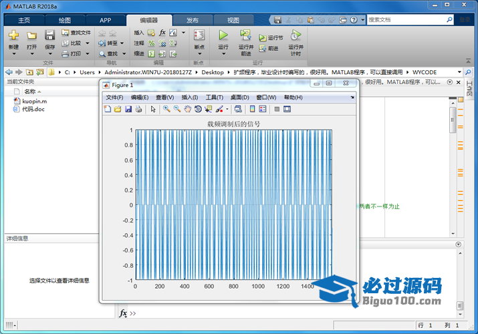Click the Edit Plot arrow tool in Figure 1
The height and width of the screenshot is (334, 478).
pyautogui.click(x=153, y=109)
